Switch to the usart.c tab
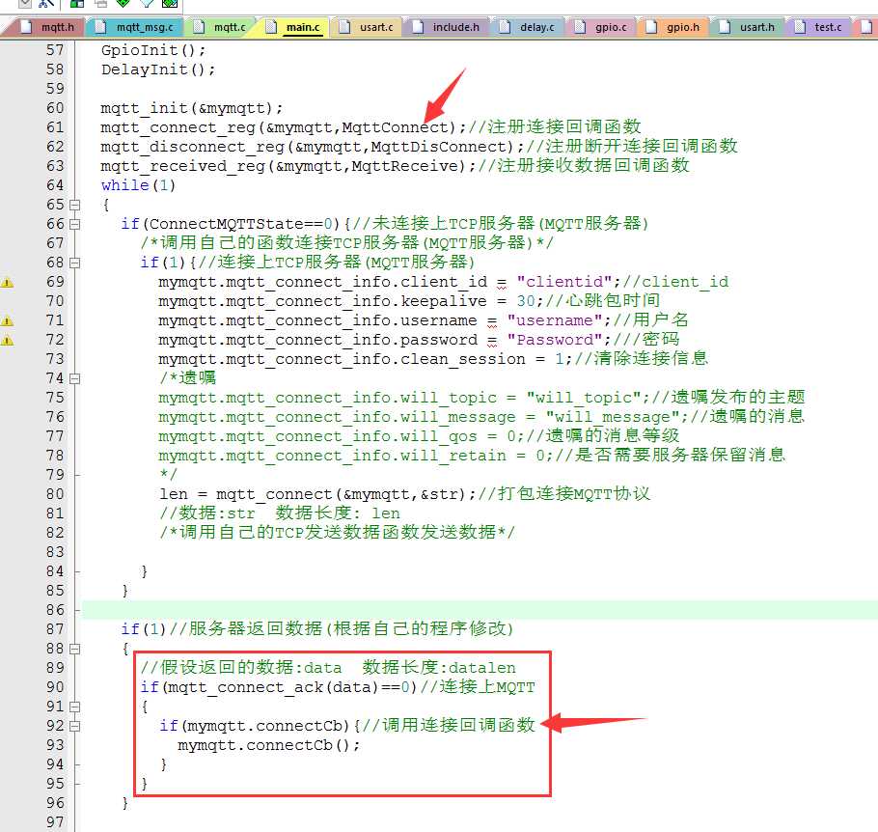878x832 pixels. (367, 27)
